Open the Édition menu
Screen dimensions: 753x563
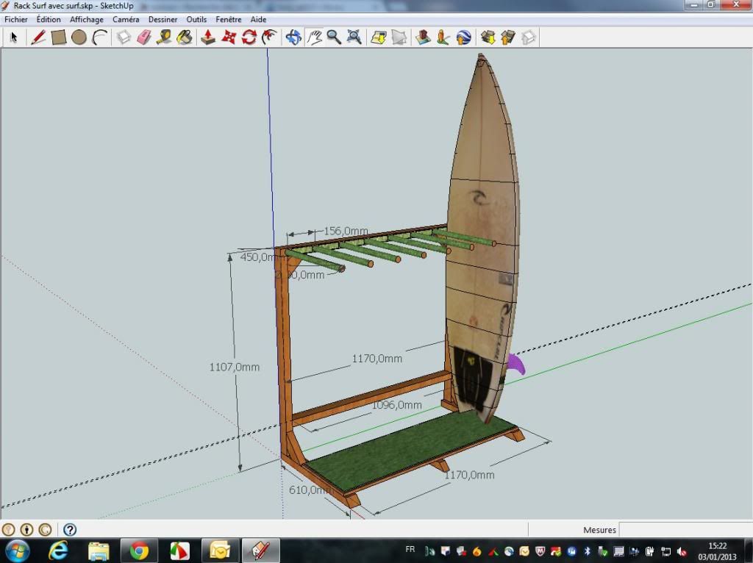click(x=49, y=19)
